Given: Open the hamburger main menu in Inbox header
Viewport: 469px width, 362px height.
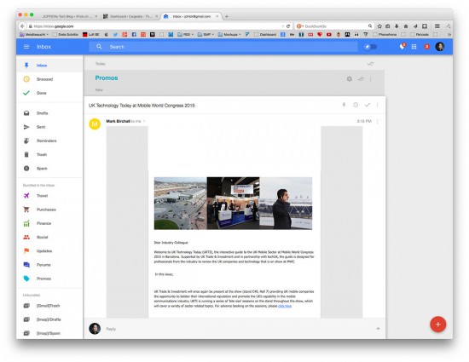Looking at the screenshot, I should coord(26,47).
